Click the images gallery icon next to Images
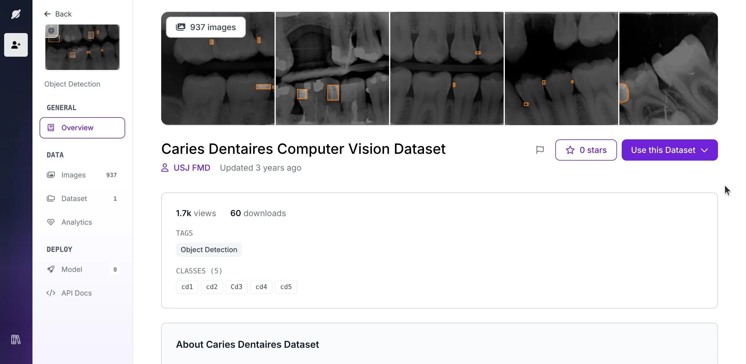Screen dimensions: 746x364 (51, 175)
